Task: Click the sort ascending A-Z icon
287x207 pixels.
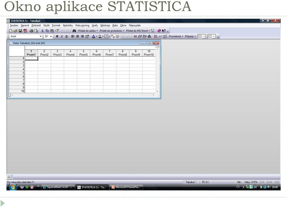Action: click(x=156, y=37)
